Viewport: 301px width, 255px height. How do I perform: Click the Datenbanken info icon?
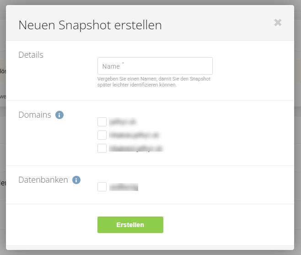76,180
